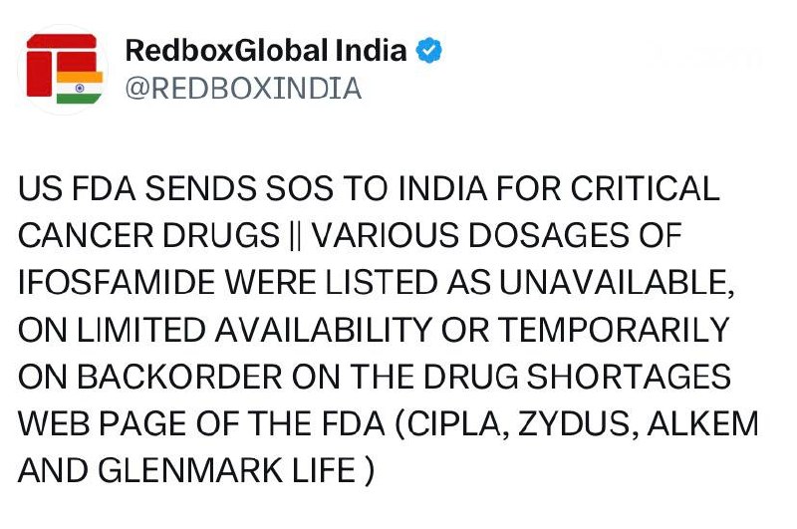Viewport: 797px width, 529px height.
Task: Click the words GLENMARK LIFE
Action: click(227, 470)
